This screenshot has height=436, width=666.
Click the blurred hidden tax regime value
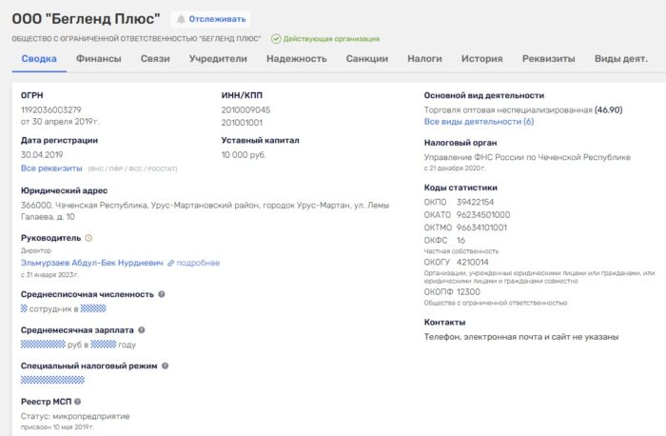(53, 380)
